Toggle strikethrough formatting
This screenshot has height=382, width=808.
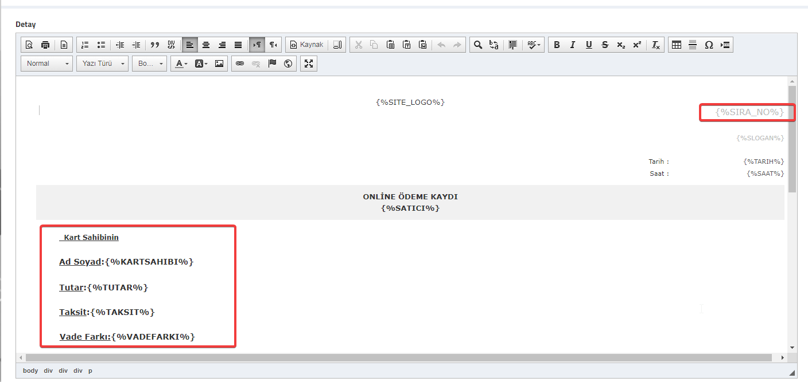pos(605,45)
